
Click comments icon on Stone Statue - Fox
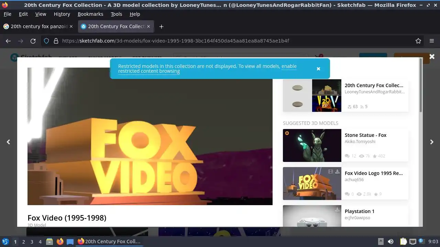[x=347, y=156]
